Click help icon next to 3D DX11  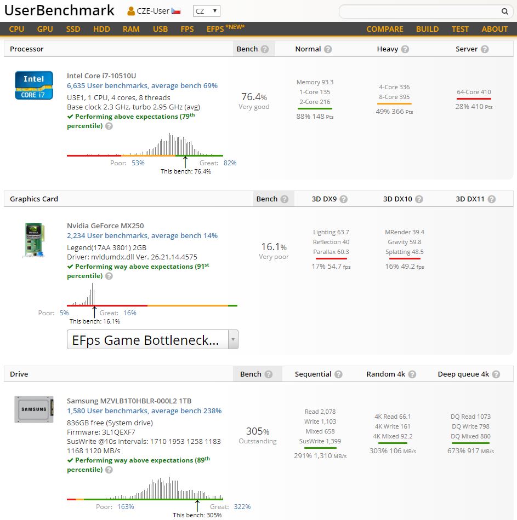[x=492, y=199]
